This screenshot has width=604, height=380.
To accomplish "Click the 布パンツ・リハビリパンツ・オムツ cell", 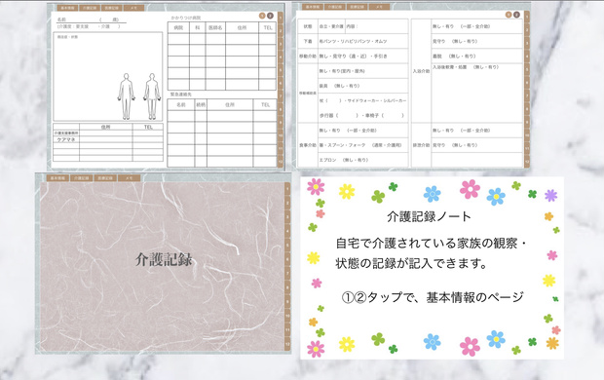I will pyautogui.click(x=362, y=41).
